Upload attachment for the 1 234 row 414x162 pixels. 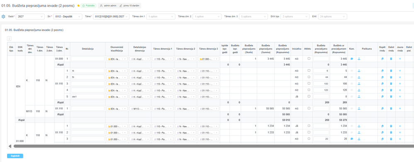click(x=359, y=126)
